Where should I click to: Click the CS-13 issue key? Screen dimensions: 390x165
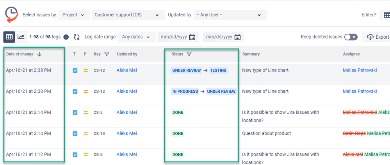click(99, 134)
